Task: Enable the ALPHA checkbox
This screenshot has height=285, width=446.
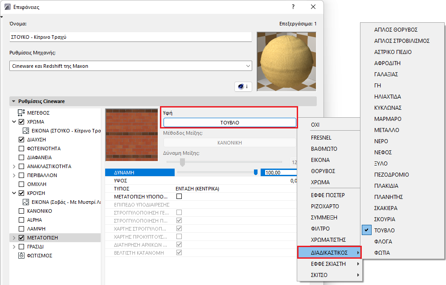Action: pyautogui.click(x=21, y=220)
